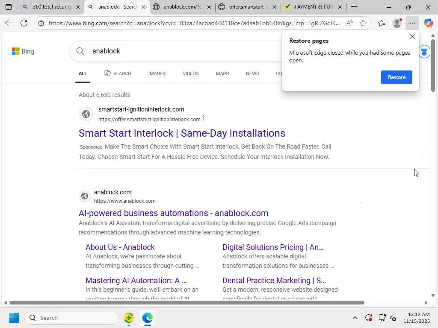Open Microsoft Edge from the taskbar
The width and height of the screenshot is (438, 328).
click(147, 318)
